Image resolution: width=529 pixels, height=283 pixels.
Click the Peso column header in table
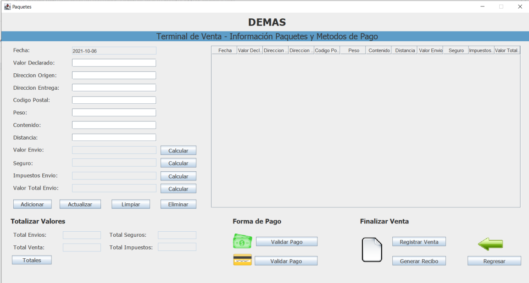tap(354, 50)
